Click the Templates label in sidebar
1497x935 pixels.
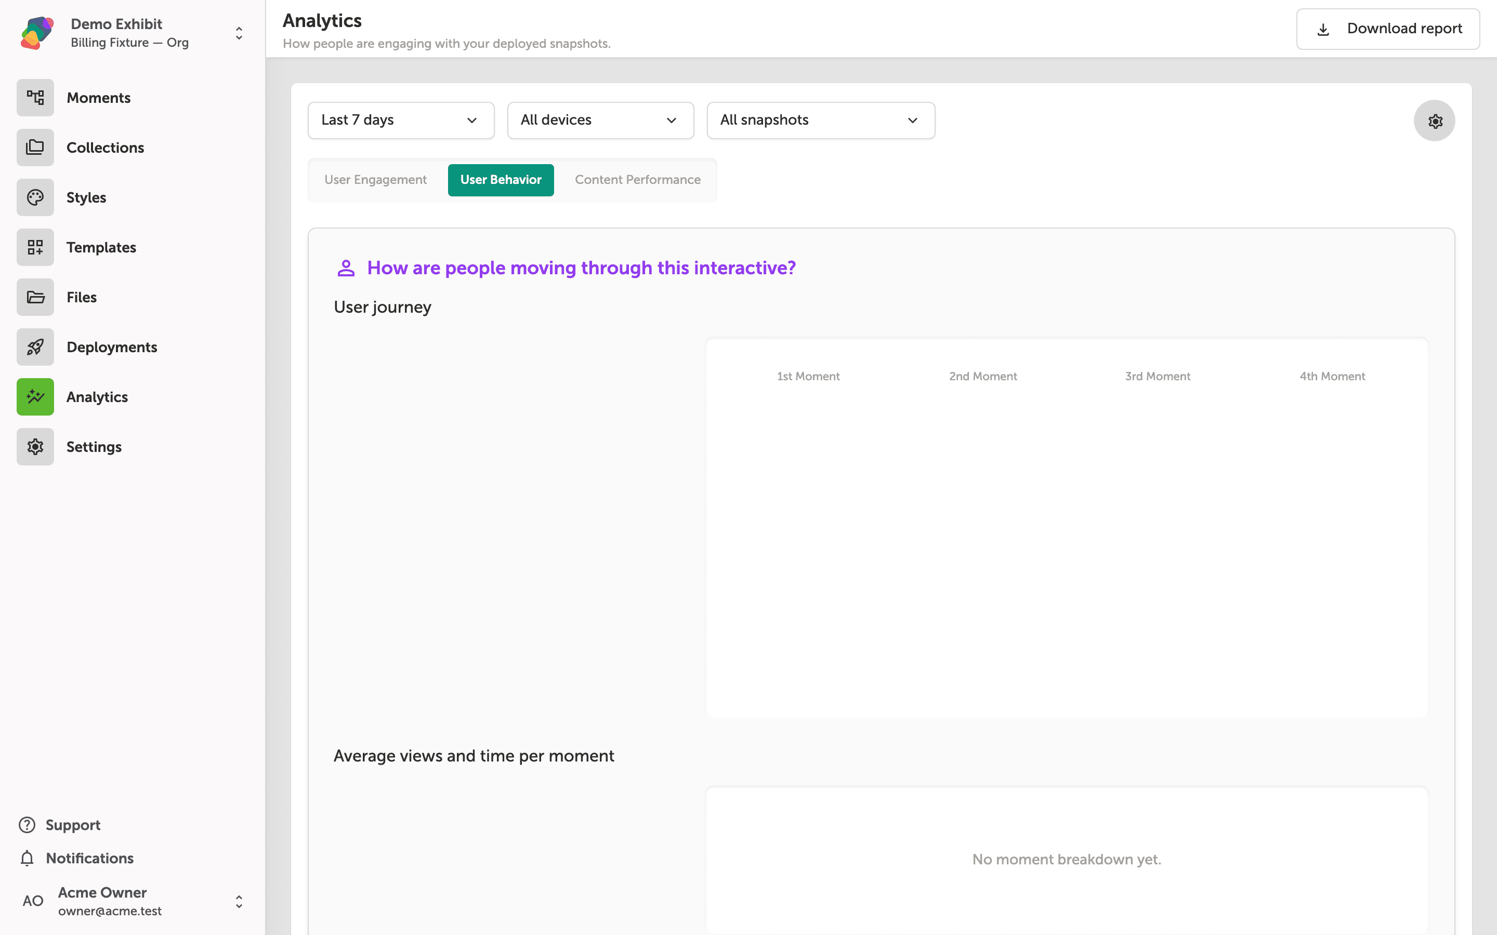(101, 247)
